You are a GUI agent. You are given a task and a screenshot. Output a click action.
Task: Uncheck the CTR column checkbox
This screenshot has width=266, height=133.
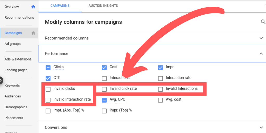(48, 78)
